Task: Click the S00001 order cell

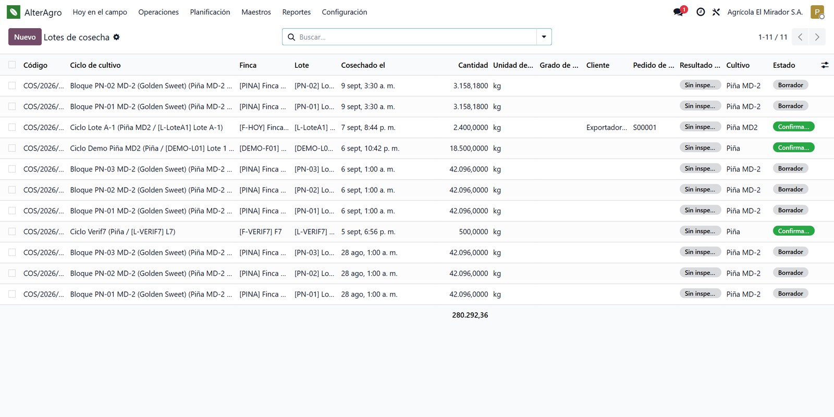Action: (645, 127)
